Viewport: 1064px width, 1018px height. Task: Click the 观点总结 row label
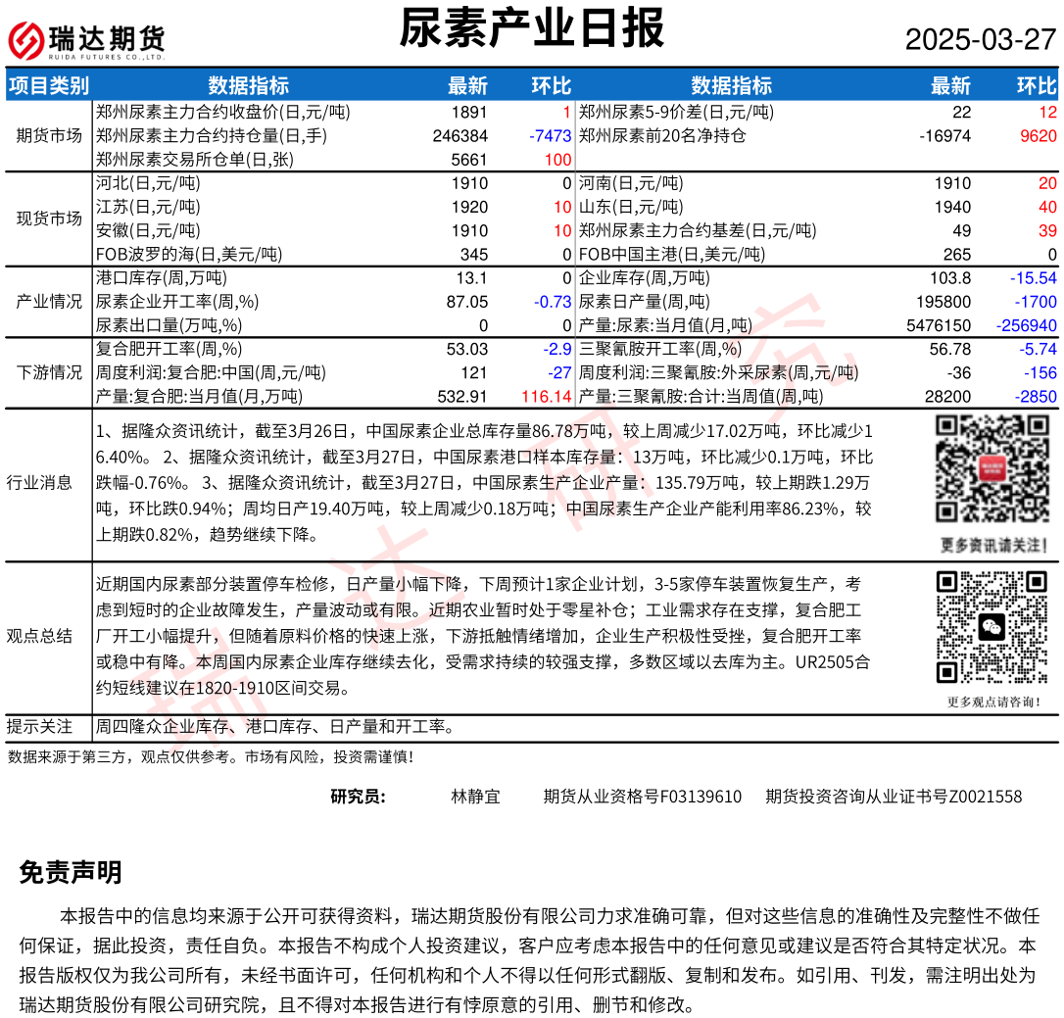[x=39, y=636]
